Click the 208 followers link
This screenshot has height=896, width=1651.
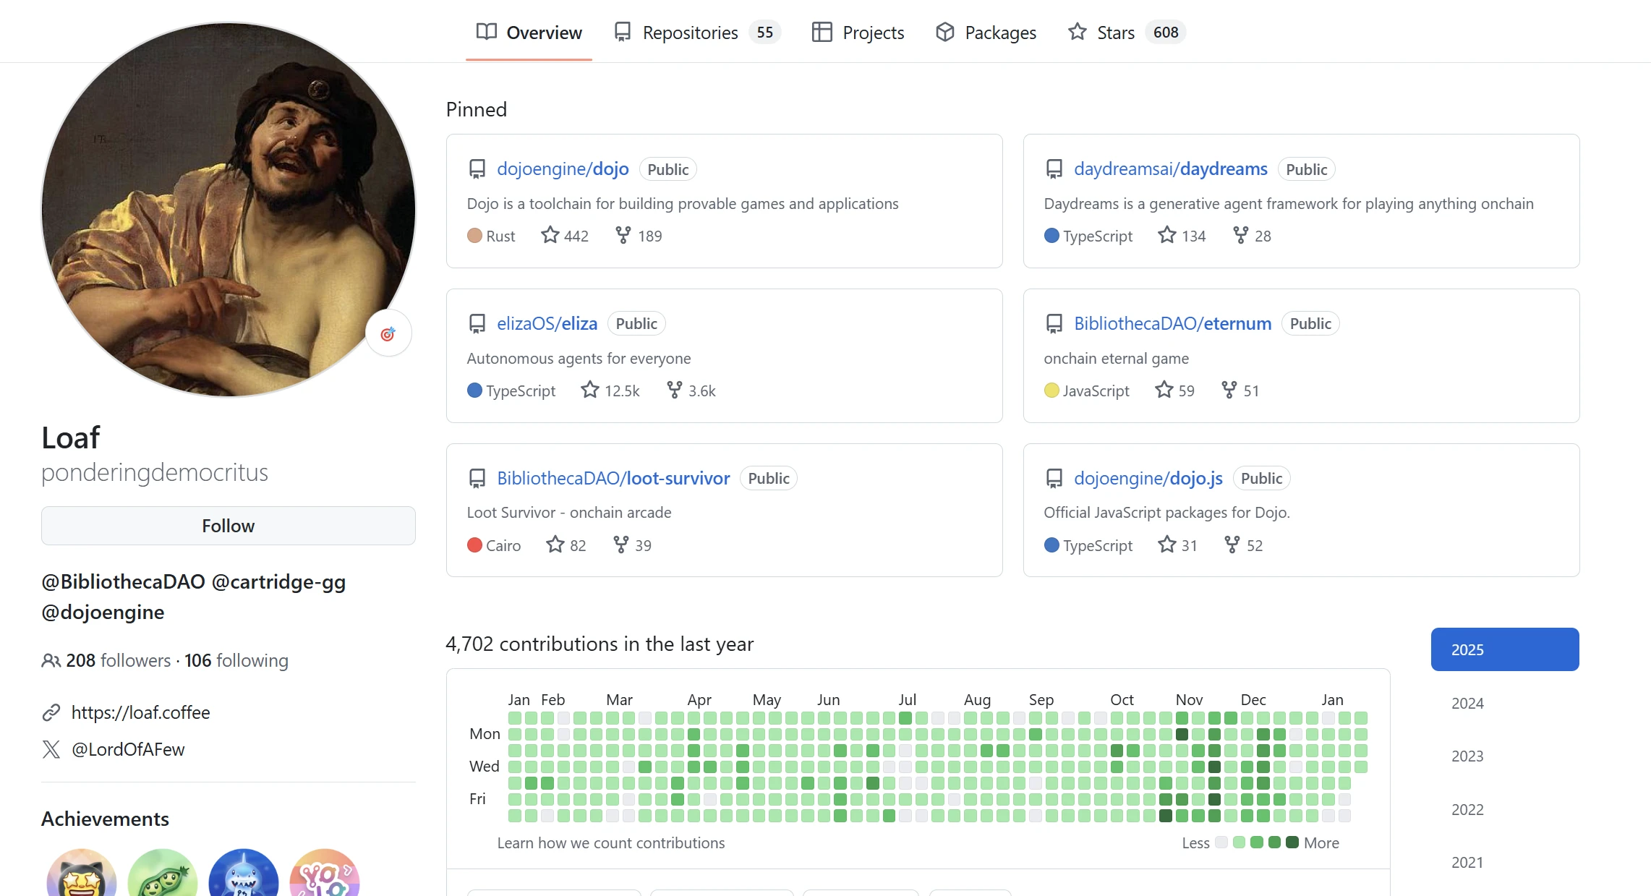[118, 660]
